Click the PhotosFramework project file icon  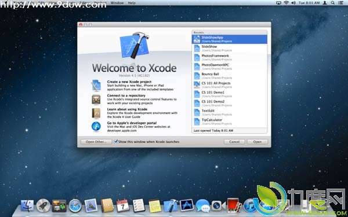(x=197, y=57)
